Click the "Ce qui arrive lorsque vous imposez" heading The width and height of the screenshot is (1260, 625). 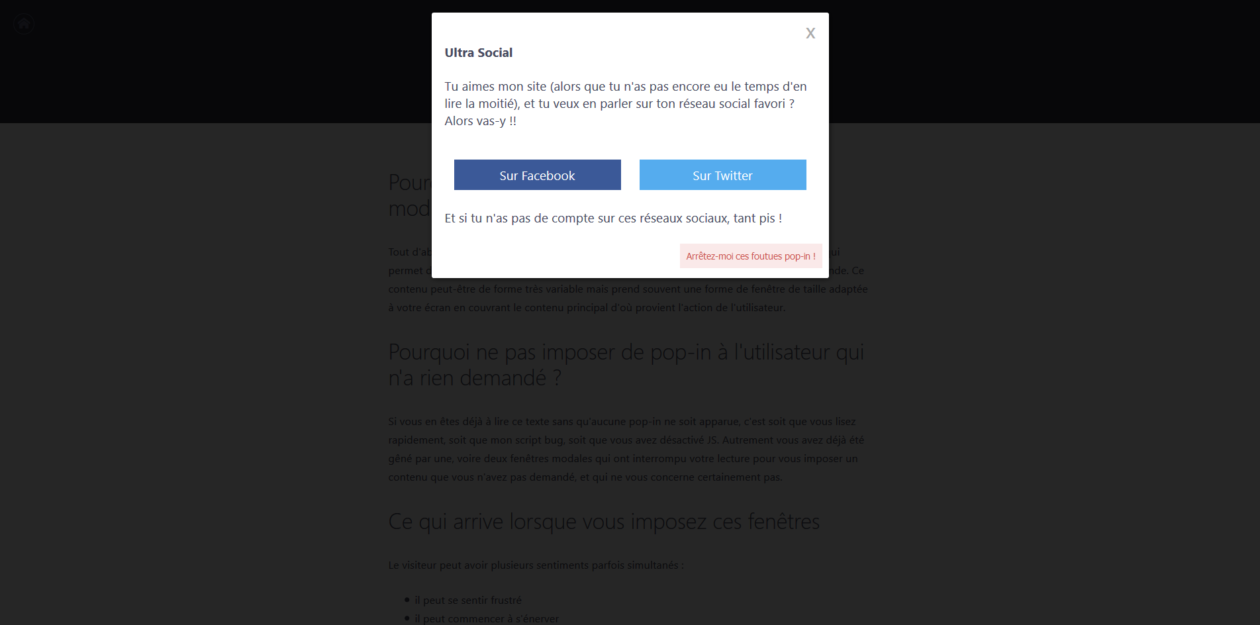tap(604, 522)
